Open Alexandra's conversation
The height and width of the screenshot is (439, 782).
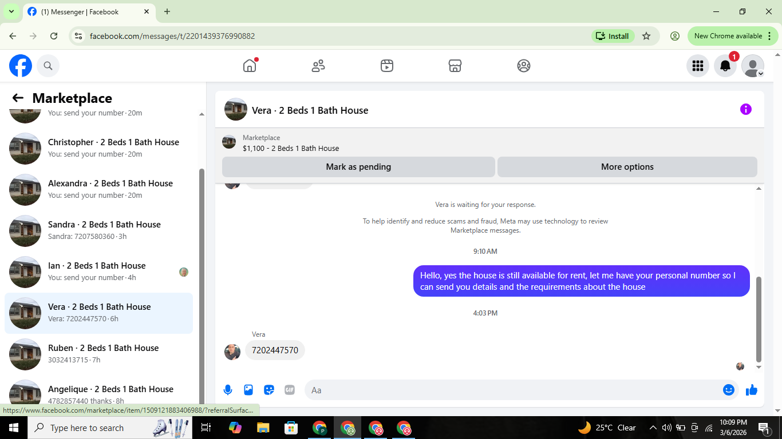(98, 190)
